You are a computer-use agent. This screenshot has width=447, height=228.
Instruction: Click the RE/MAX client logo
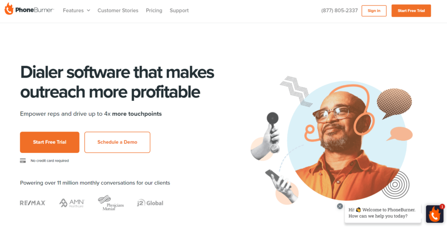click(32, 203)
